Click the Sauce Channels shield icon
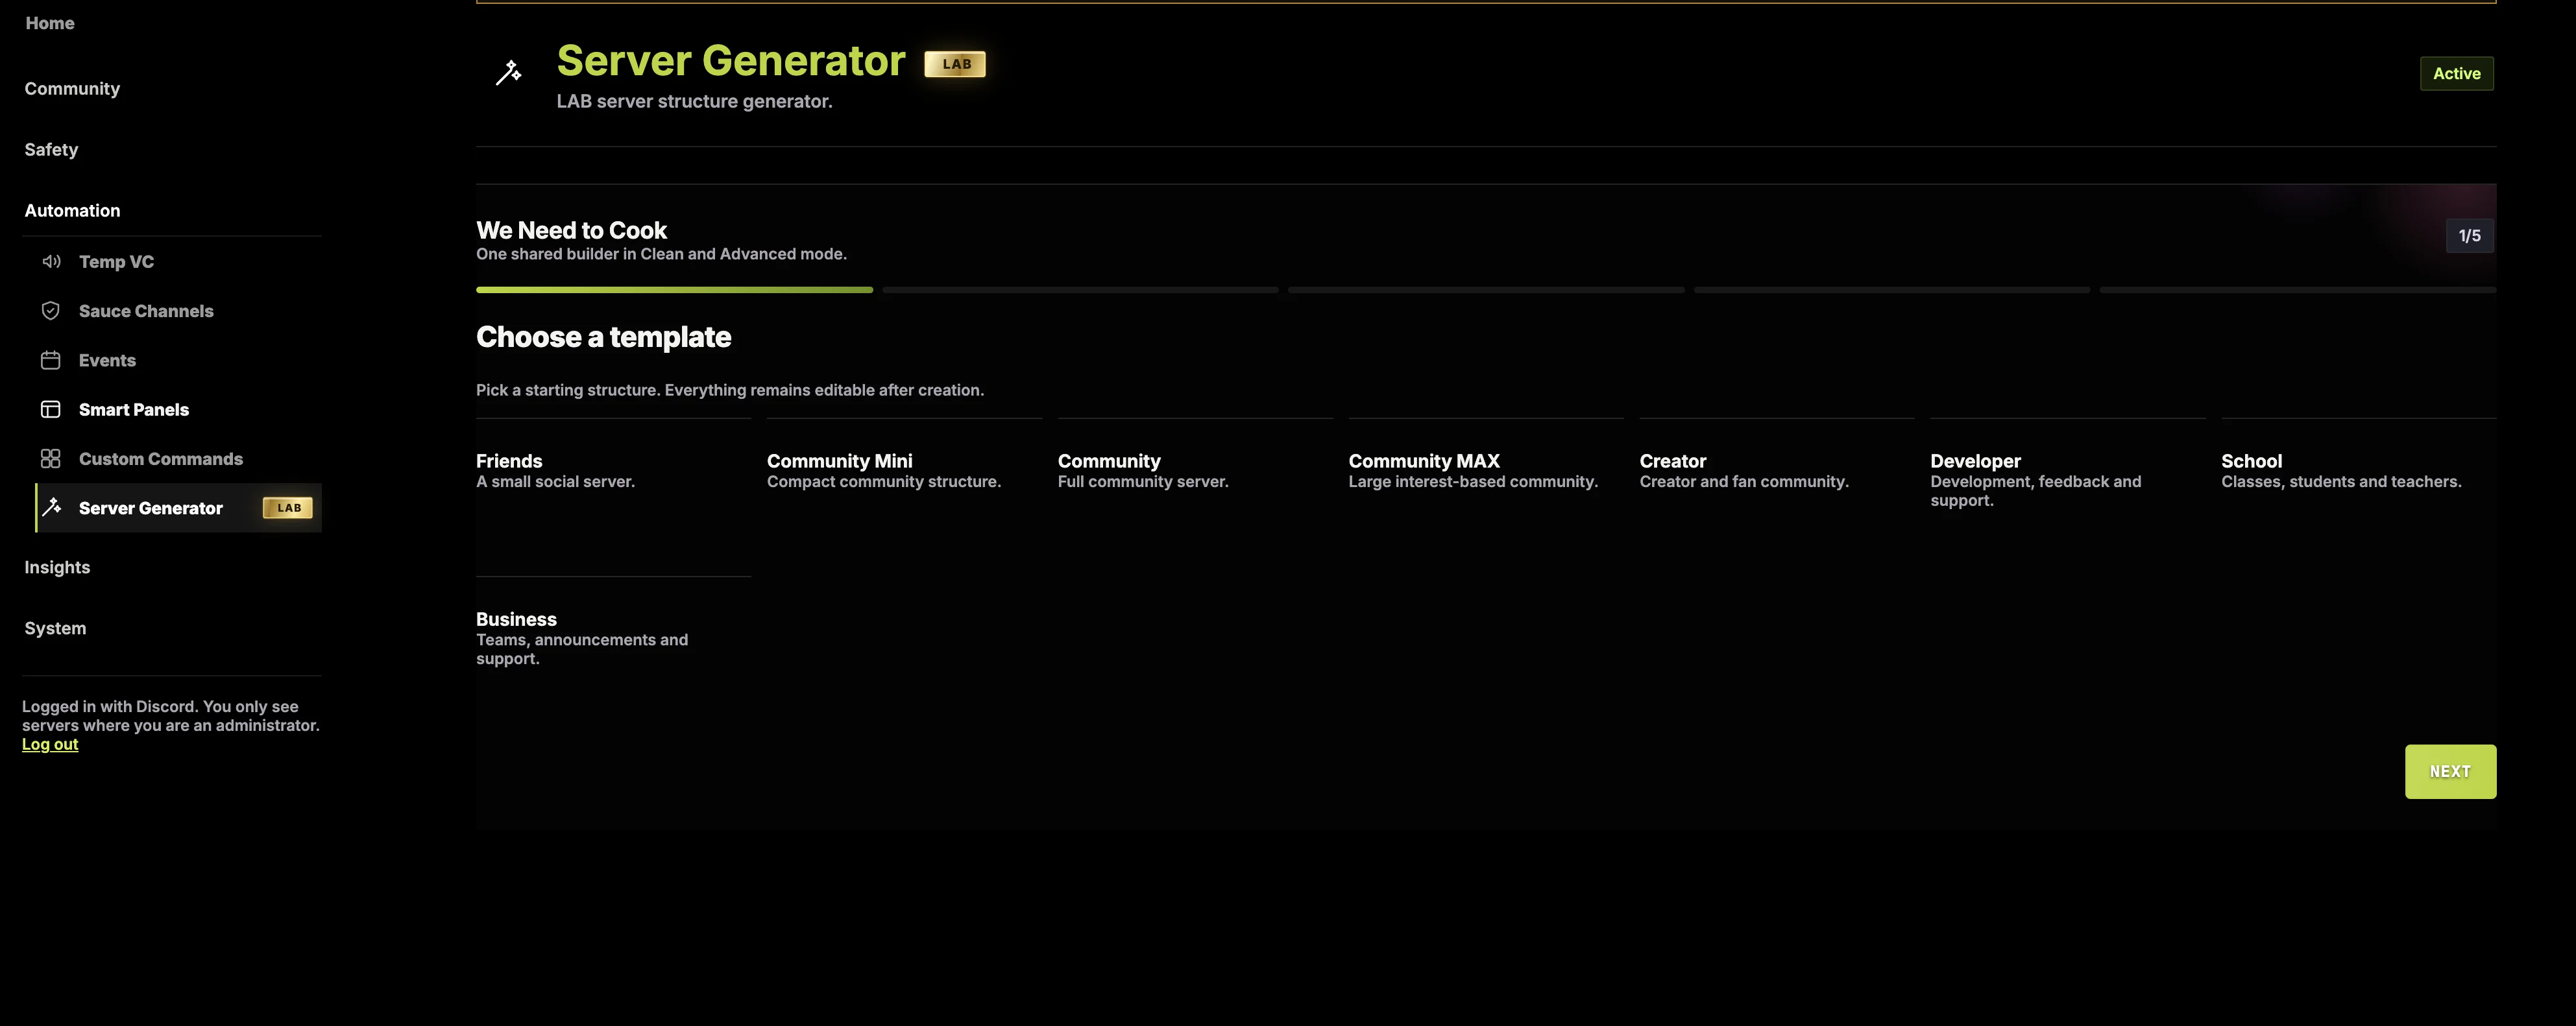The height and width of the screenshot is (1026, 2576). click(51, 311)
